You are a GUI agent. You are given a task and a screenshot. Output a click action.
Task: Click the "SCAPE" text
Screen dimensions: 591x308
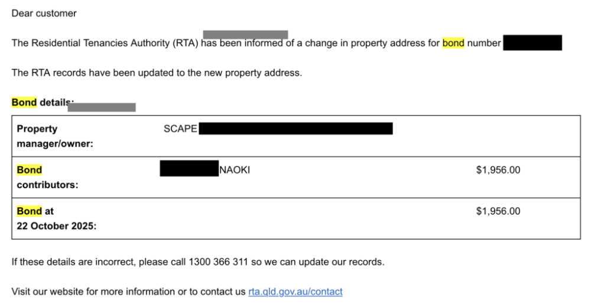tap(180, 129)
